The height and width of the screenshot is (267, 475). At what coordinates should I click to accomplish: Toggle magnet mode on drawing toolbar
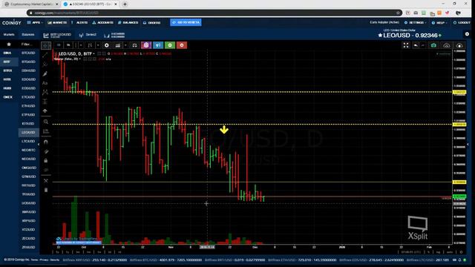pyautogui.click(x=46, y=142)
